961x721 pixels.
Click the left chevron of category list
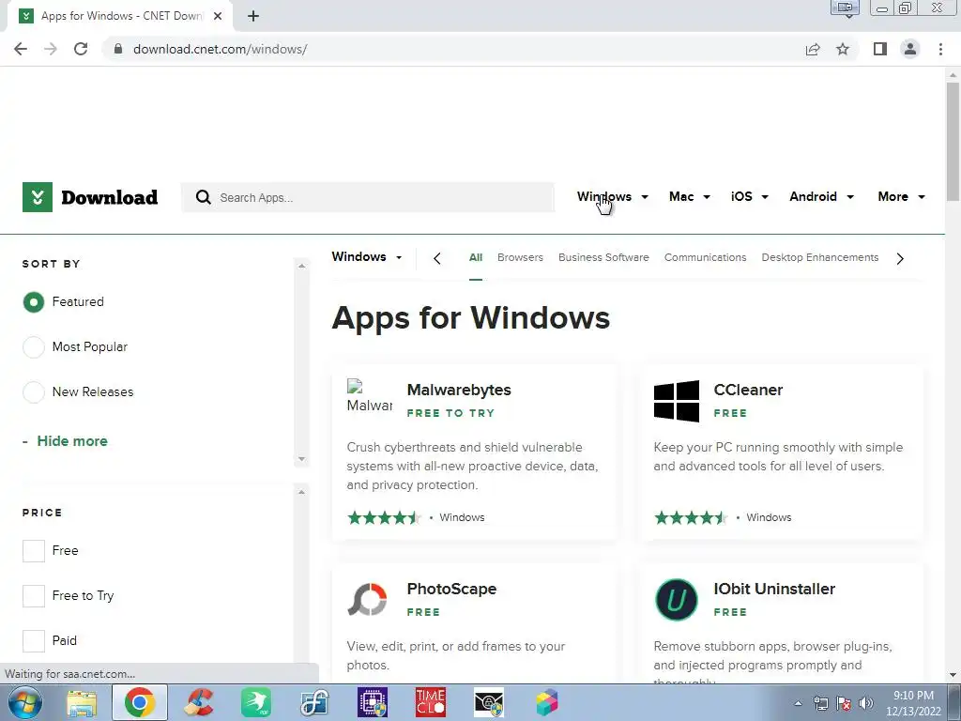click(x=437, y=259)
